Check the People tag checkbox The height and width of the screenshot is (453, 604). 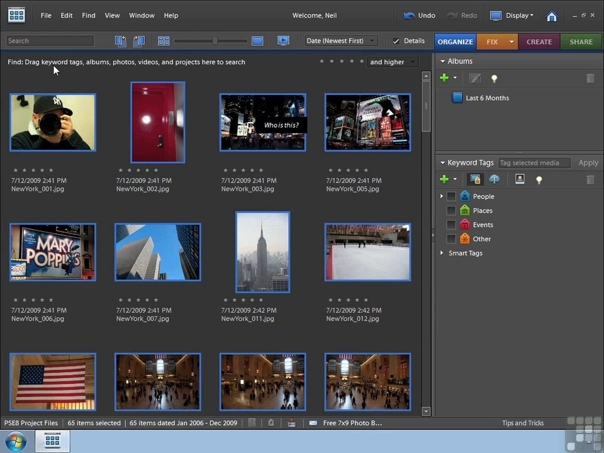click(451, 196)
